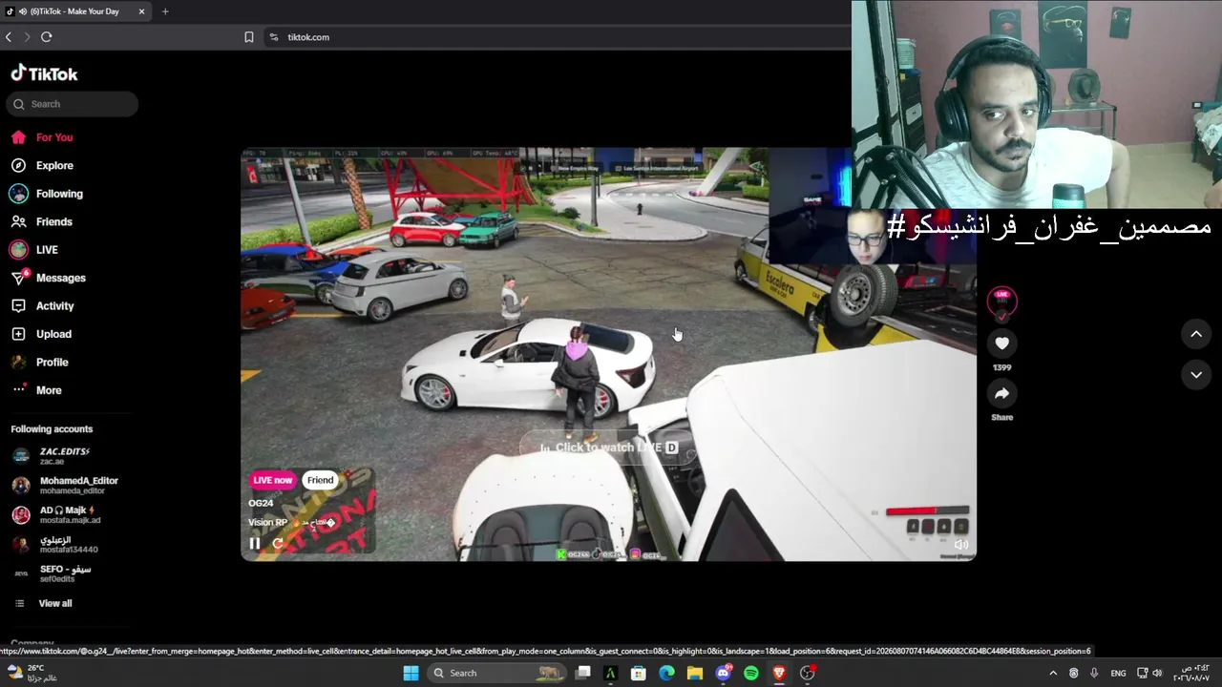Share the live video
The image size is (1222, 687).
1001,393
